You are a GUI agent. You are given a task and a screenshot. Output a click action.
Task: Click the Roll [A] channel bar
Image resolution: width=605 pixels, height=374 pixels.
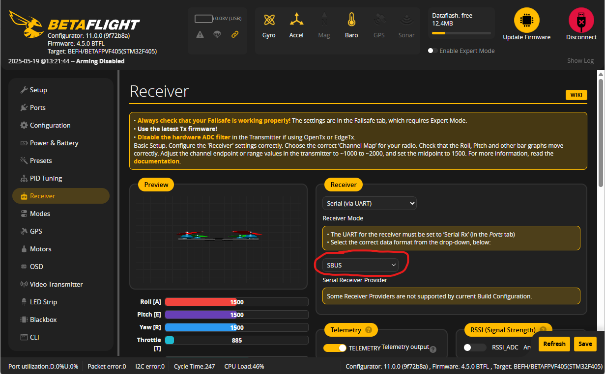coord(236,302)
